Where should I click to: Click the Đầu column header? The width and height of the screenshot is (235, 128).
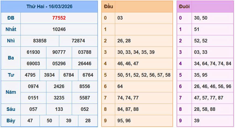pos(108,7)
